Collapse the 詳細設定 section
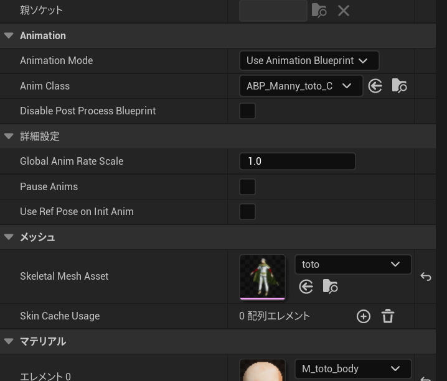 point(9,136)
